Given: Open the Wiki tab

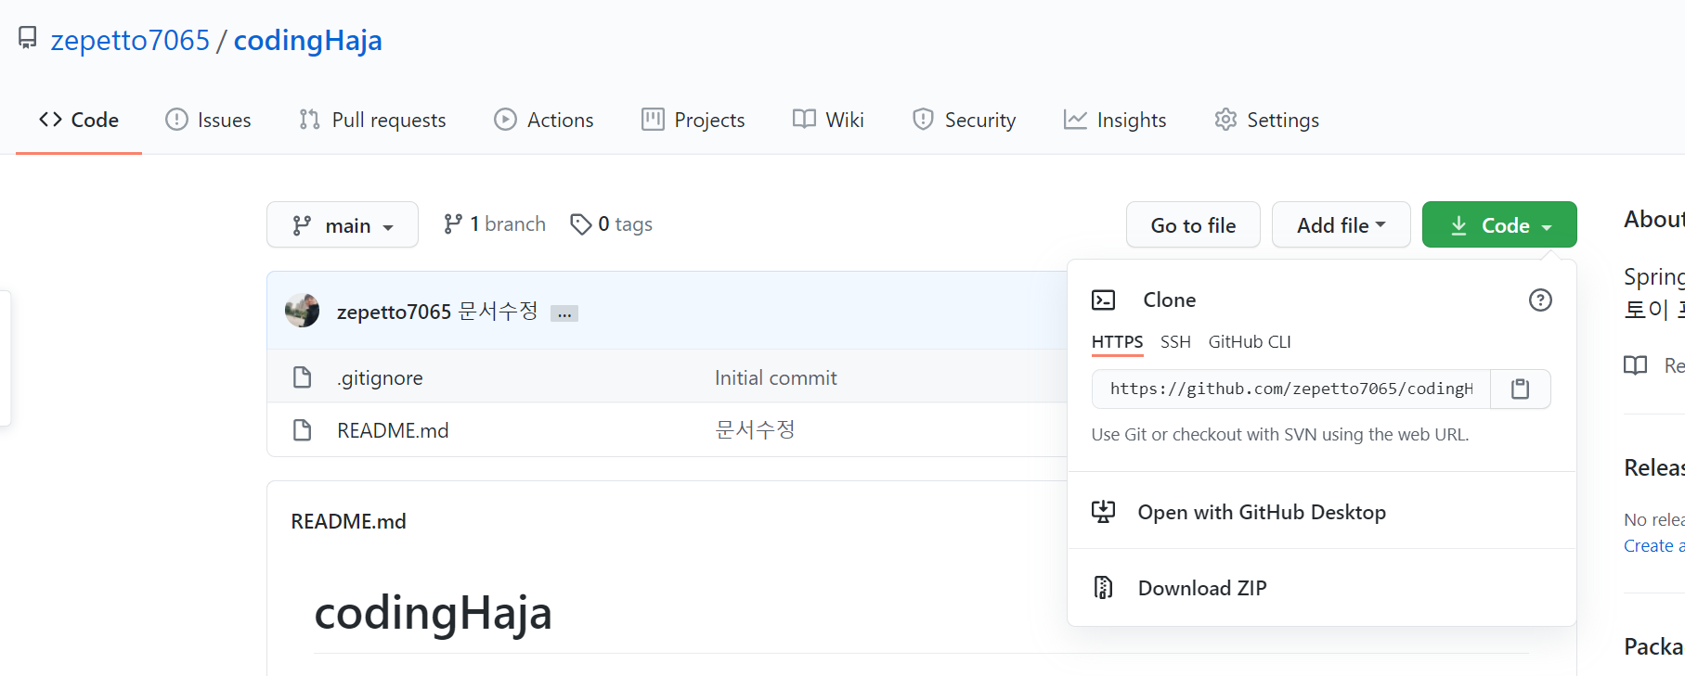Looking at the screenshot, I should (x=828, y=120).
